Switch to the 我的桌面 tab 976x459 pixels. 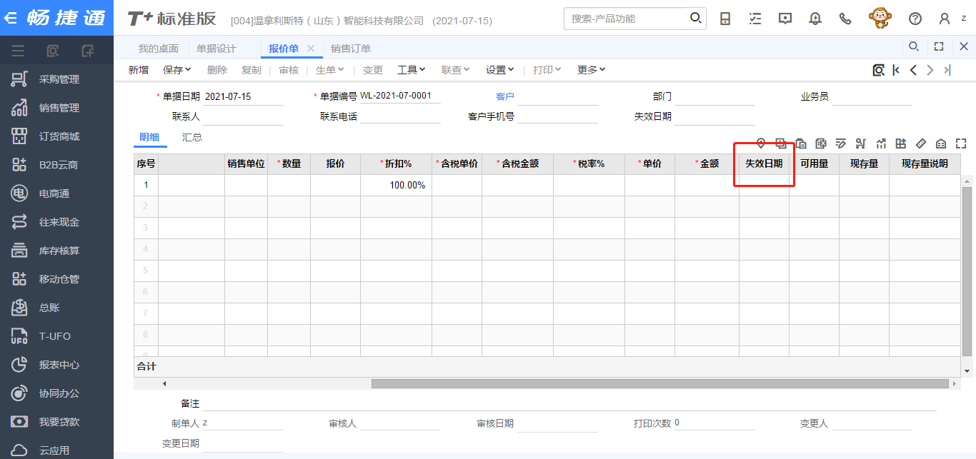click(158, 49)
